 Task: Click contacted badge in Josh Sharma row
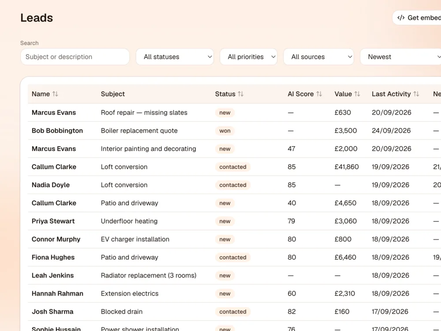233,312
